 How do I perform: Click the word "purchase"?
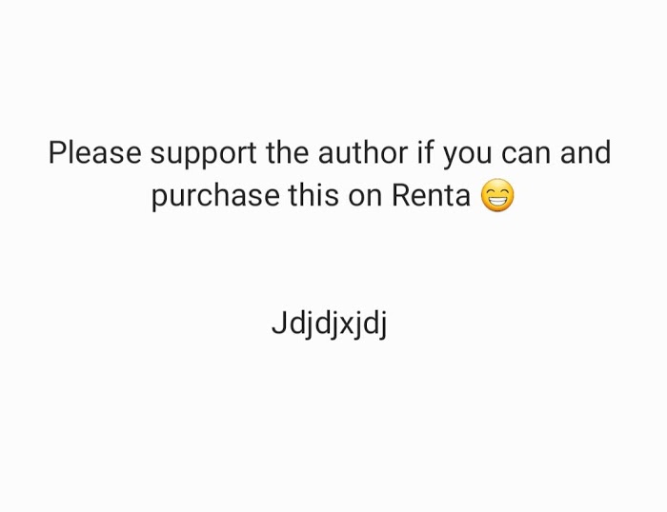tap(215, 198)
